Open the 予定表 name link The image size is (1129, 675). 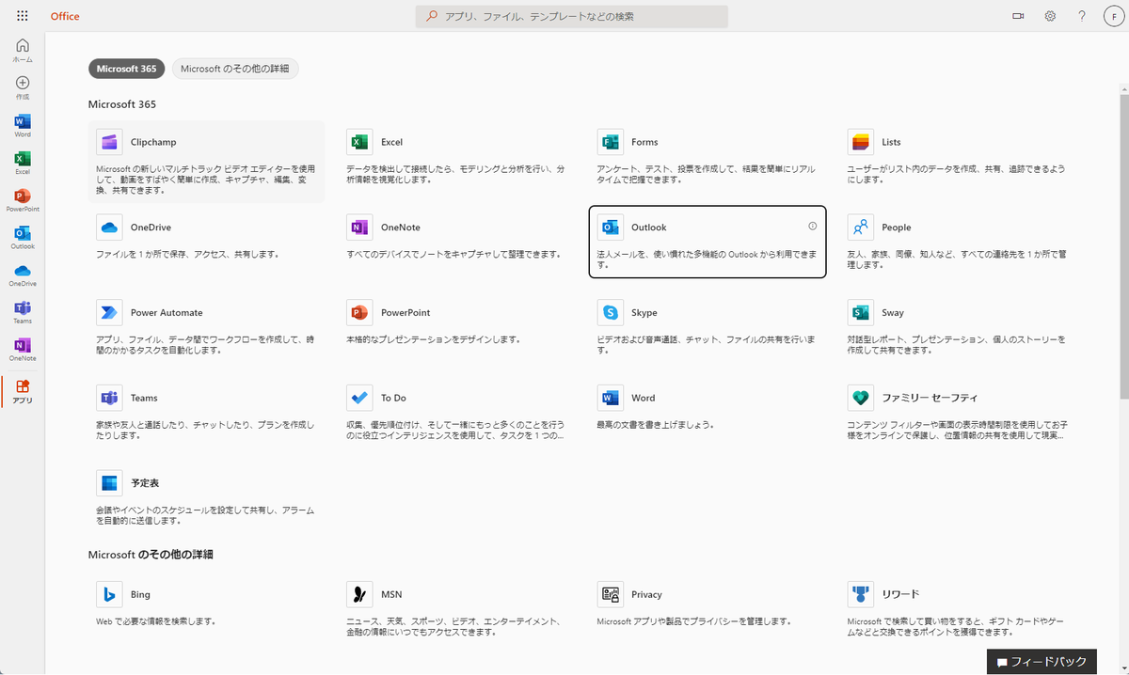click(145, 483)
